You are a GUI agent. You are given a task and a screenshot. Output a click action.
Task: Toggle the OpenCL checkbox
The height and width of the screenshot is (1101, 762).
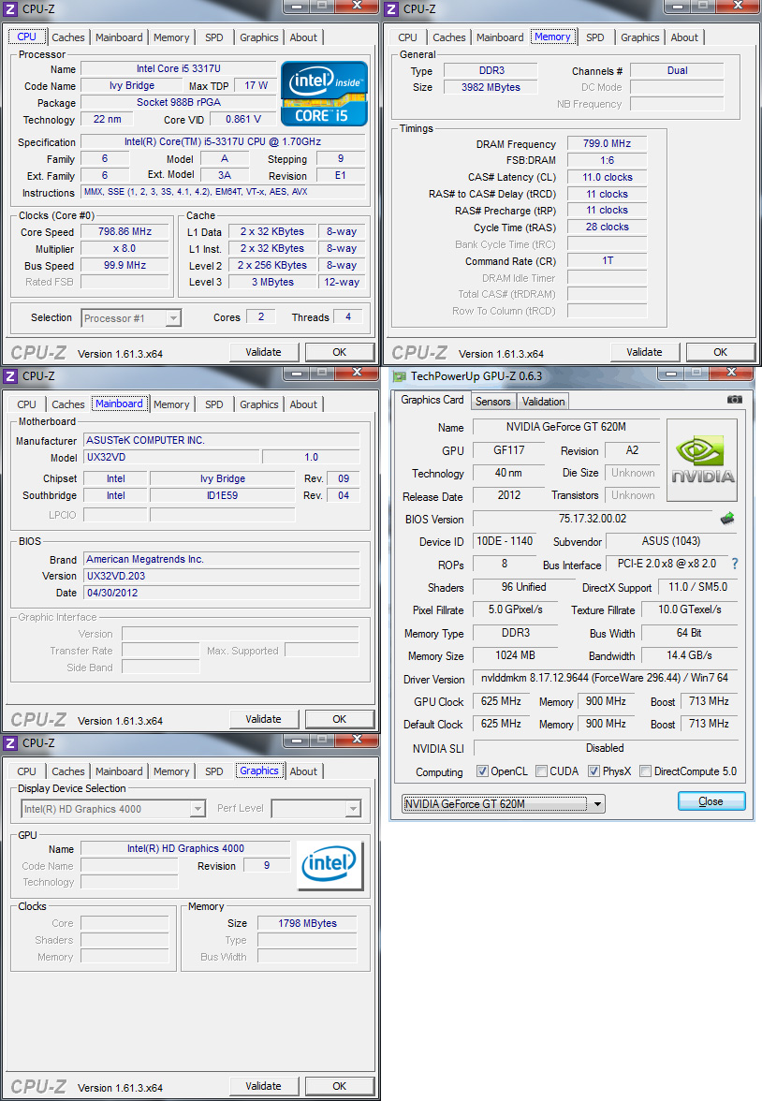(x=482, y=771)
